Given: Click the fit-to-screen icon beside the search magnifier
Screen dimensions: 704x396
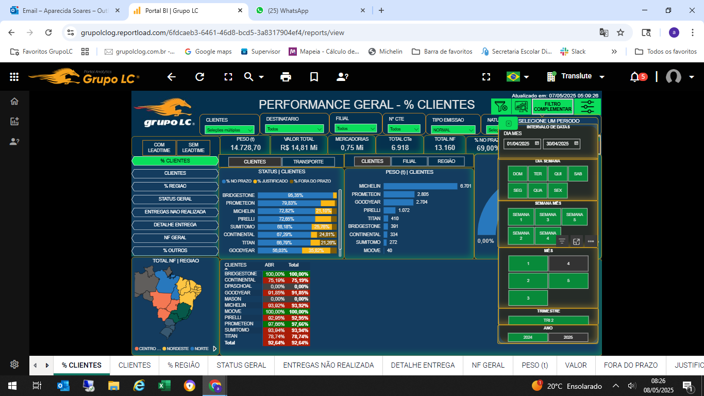Looking at the screenshot, I should click(228, 77).
